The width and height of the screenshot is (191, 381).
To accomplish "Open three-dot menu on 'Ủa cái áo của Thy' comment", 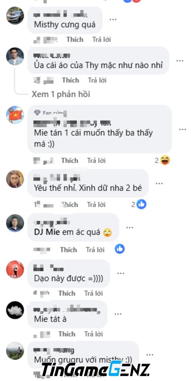I will [180, 60].
